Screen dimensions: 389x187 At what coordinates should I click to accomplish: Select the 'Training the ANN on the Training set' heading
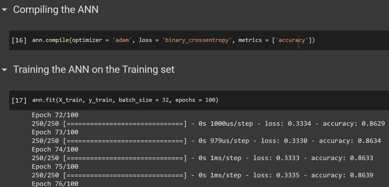(94, 70)
